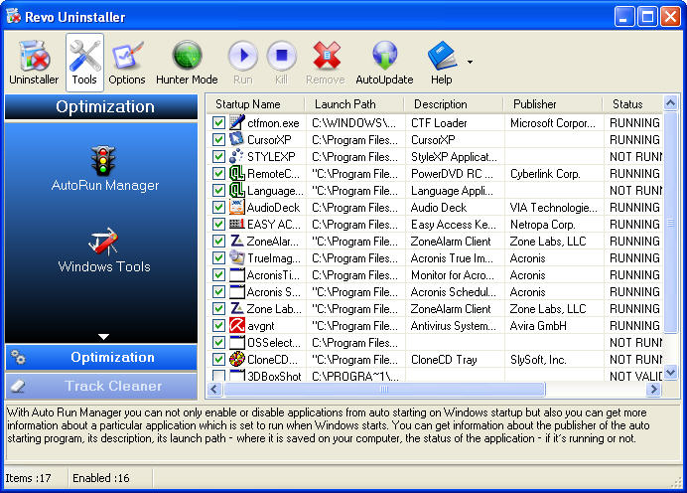Select the avgnt row in the list

[262, 326]
